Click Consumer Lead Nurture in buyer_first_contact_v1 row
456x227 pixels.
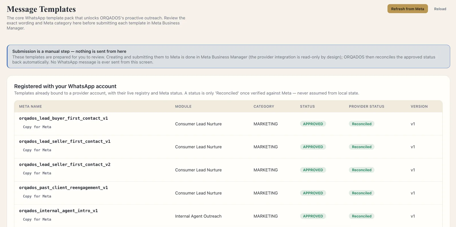tap(198, 124)
